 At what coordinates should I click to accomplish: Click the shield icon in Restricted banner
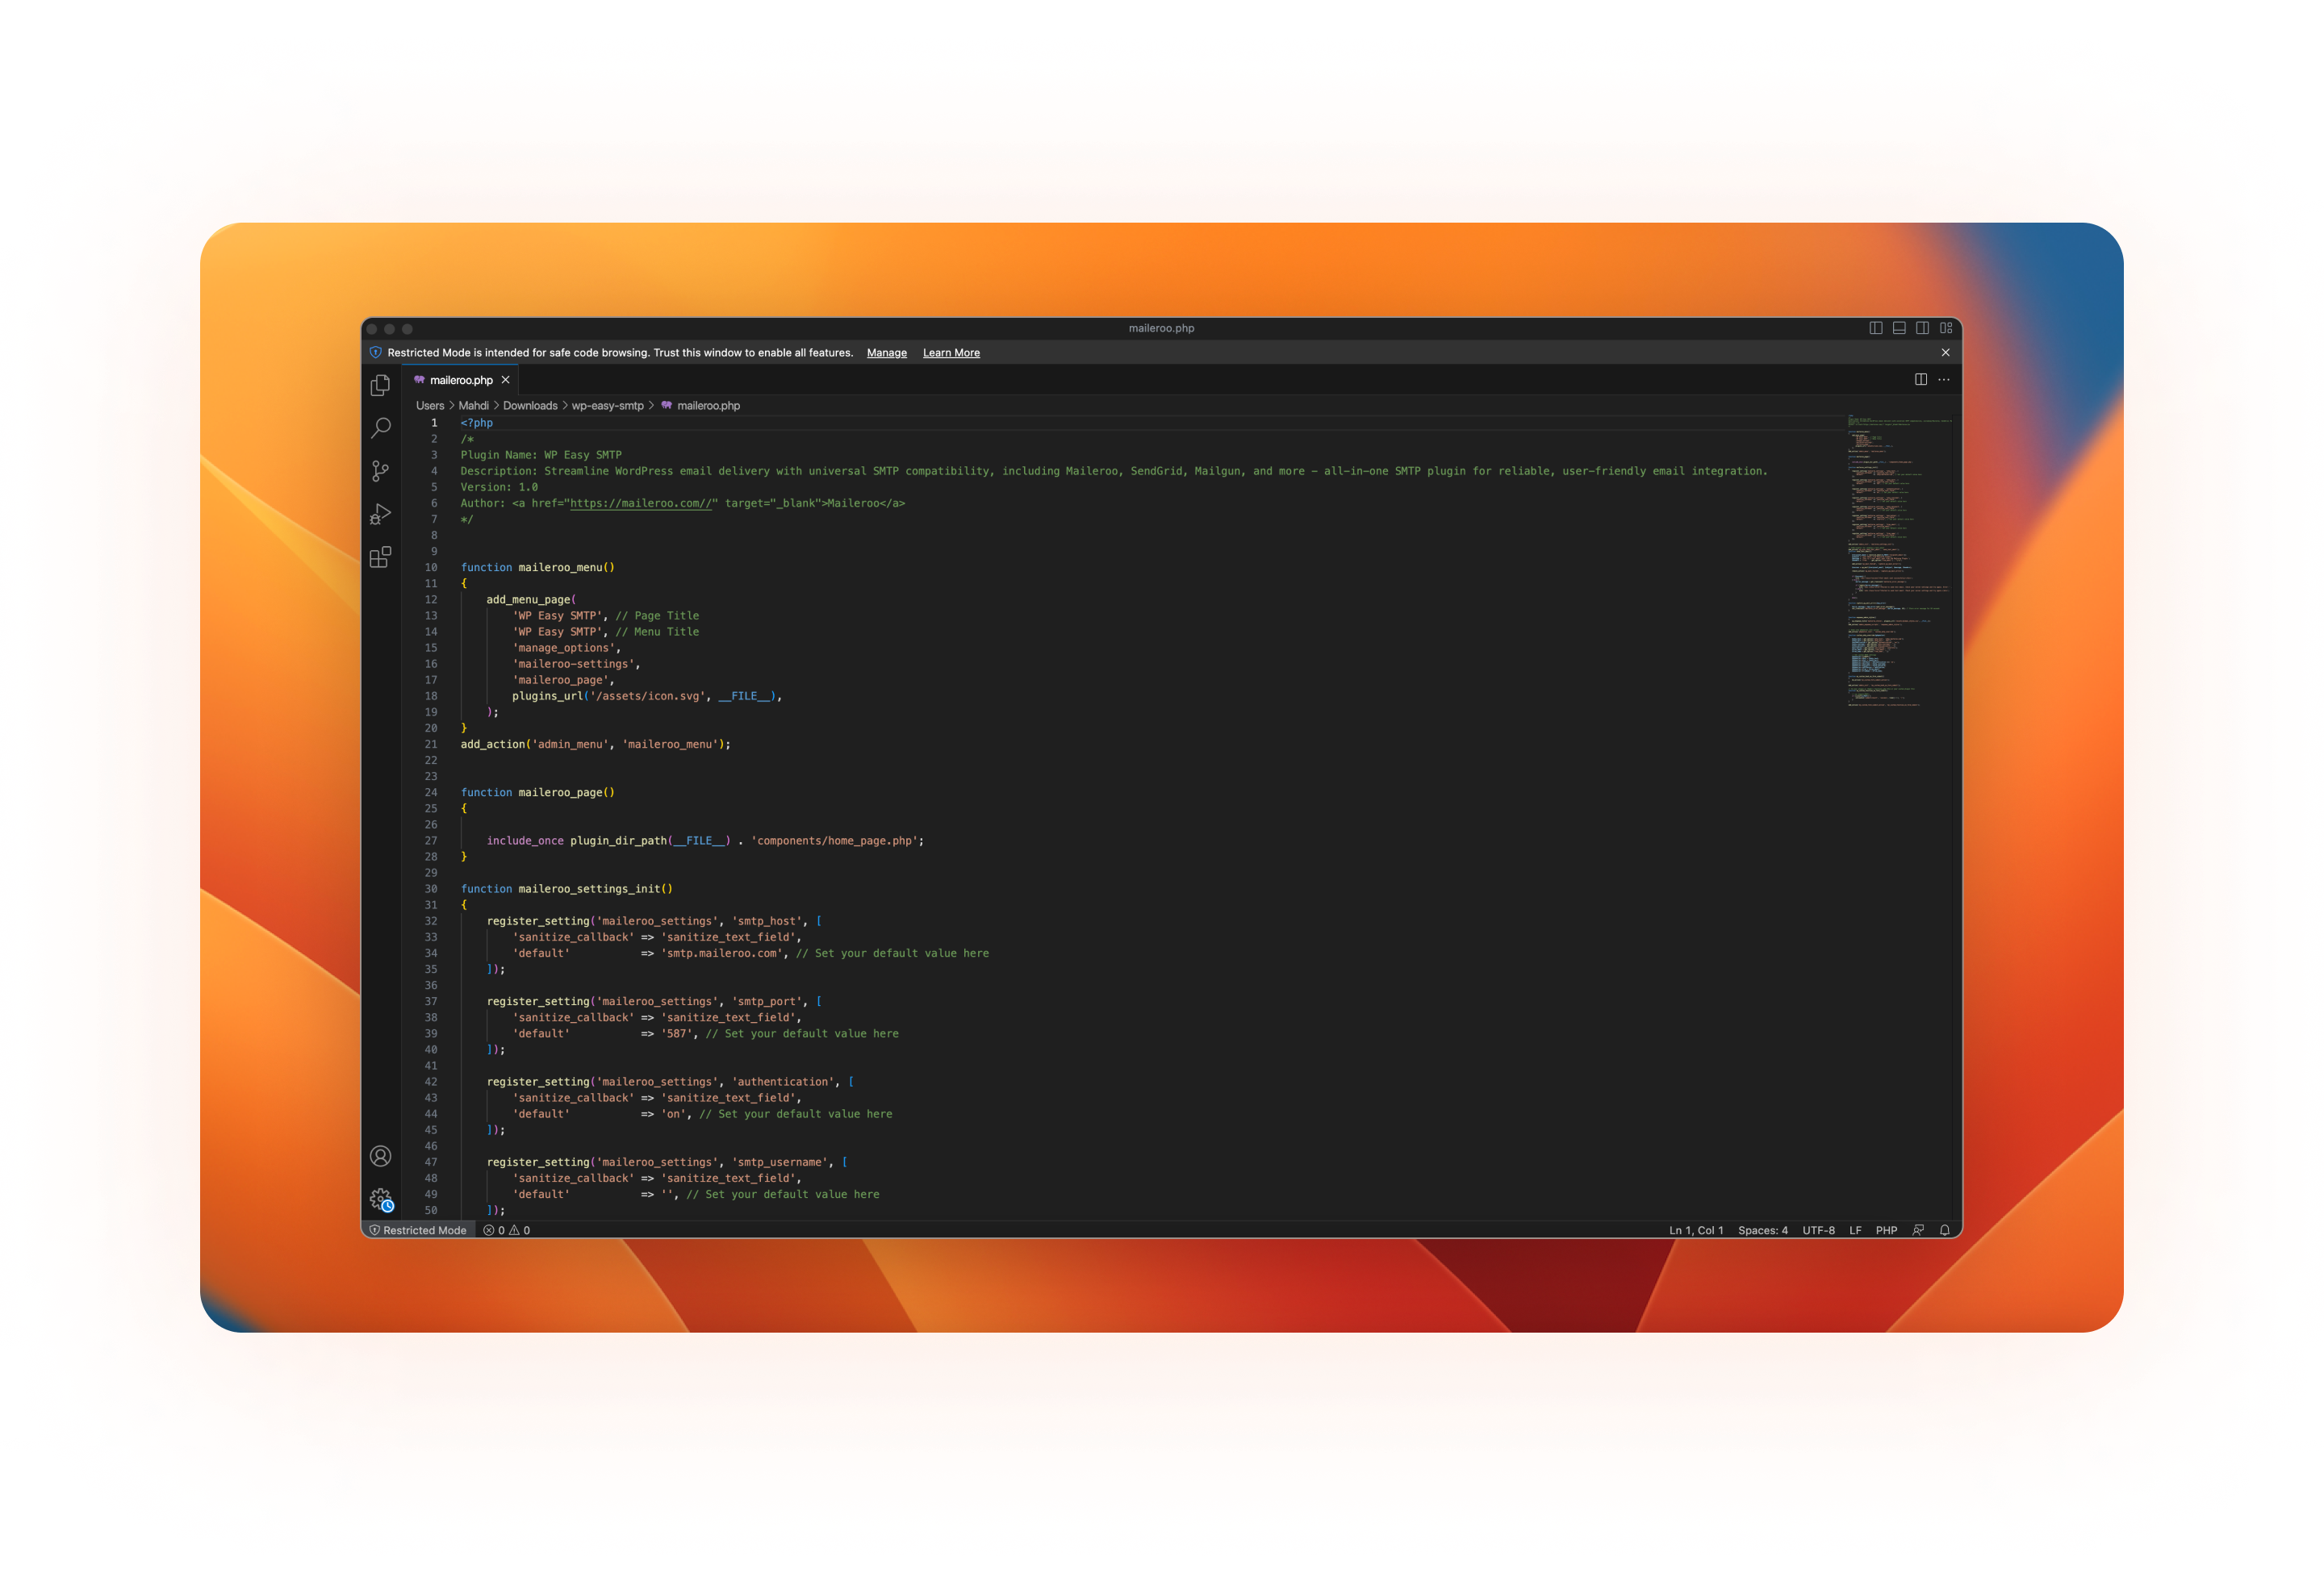(376, 353)
